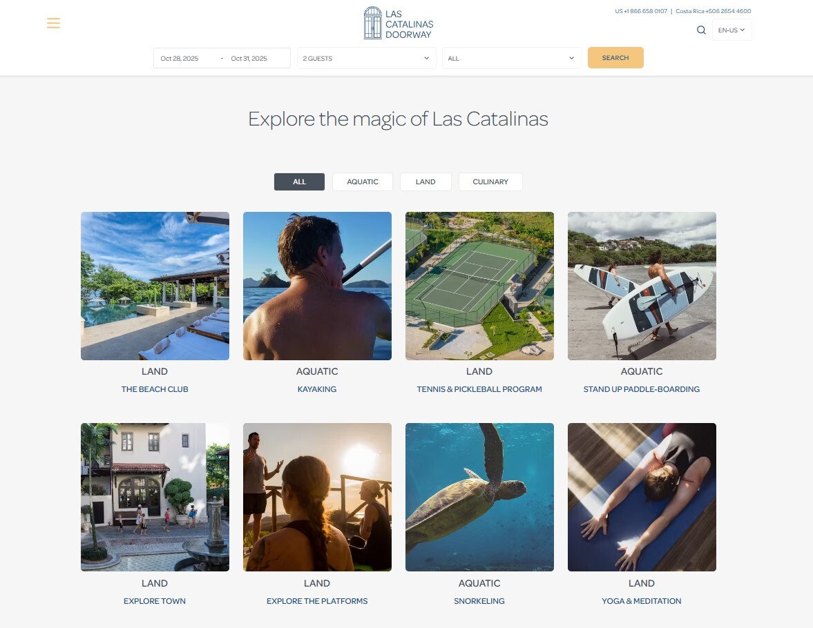Expand the ALL property type dropdown

click(x=511, y=58)
